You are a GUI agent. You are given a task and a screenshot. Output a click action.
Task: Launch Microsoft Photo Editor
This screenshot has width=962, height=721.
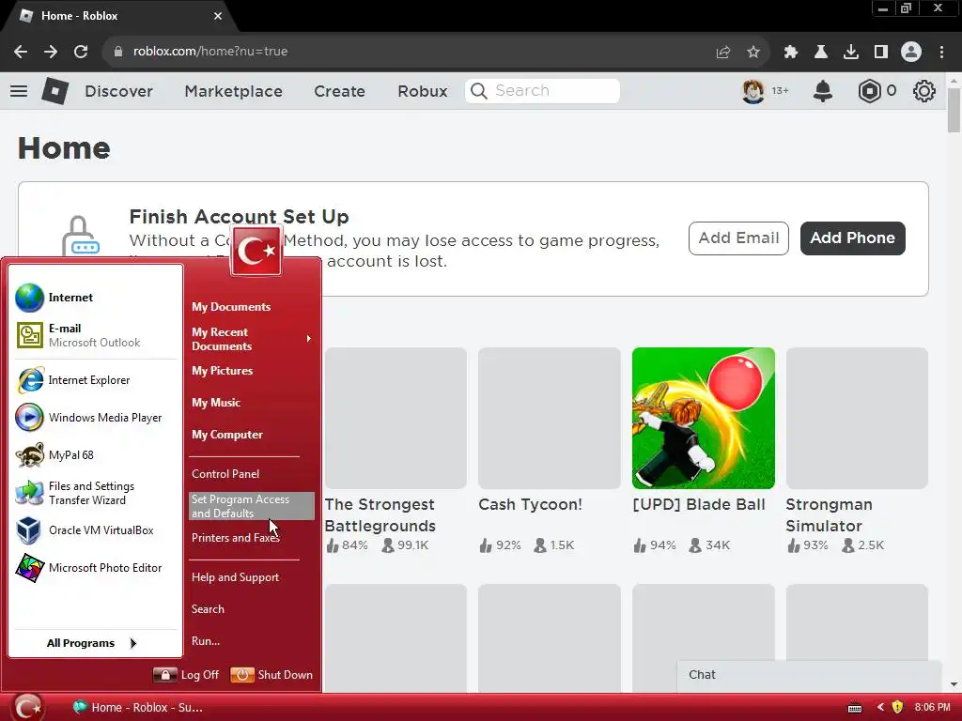pos(95,568)
